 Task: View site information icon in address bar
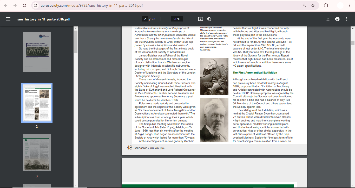(36, 5)
